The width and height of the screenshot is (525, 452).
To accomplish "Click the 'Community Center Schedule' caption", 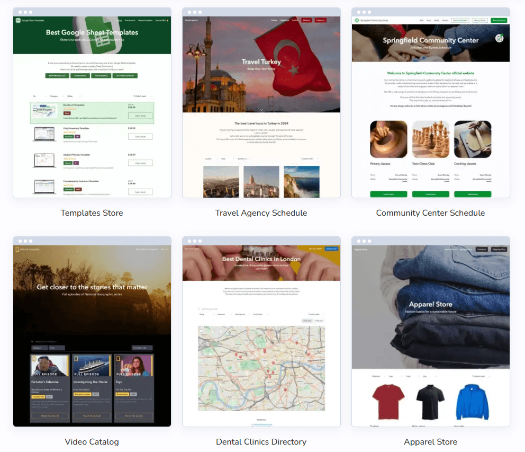I will point(431,213).
